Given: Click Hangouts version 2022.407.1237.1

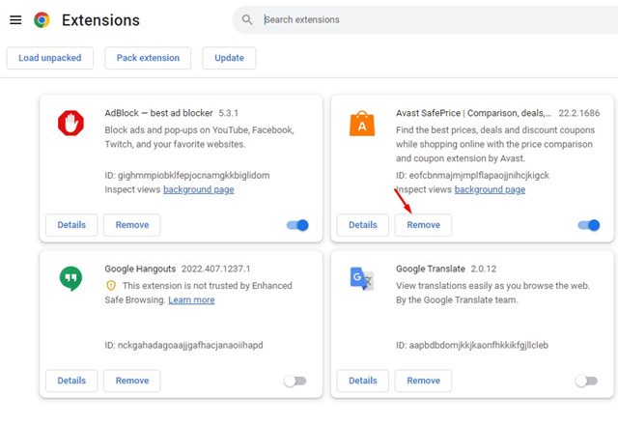Looking at the screenshot, I should 216,269.
